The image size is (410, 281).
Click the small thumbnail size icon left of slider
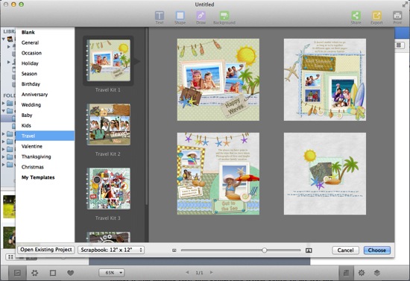click(x=174, y=250)
